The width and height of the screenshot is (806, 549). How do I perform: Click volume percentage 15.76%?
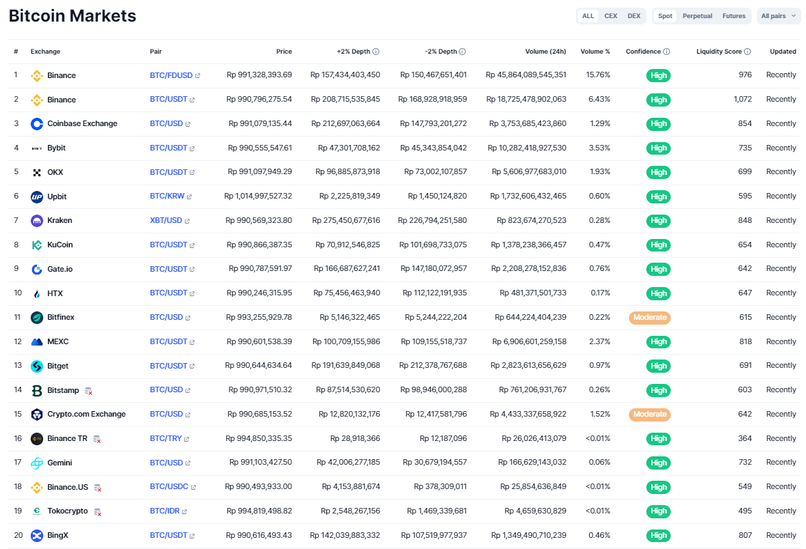598,75
